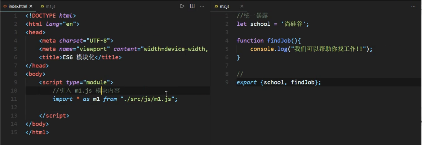Image resolution: width=422 pixels, height=145 pixels.
Task: Click line number 11 in index.html
Action: click(14, 99)
